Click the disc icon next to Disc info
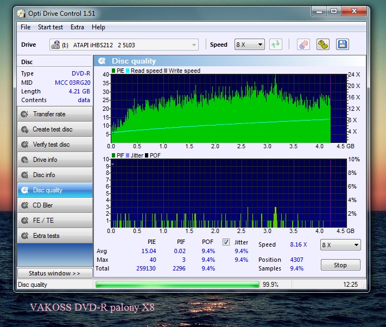The image size is (386, 327). pyautogui.click(x=24, y=175)
